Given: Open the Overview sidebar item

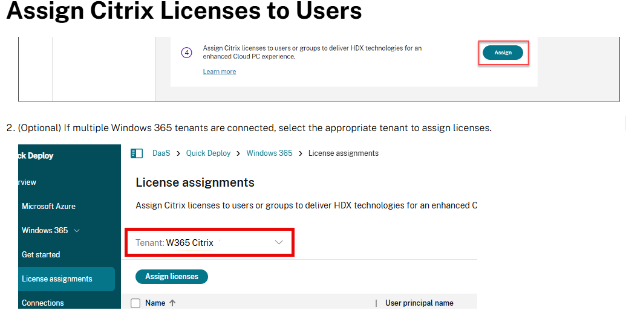Looking at the screenshot, I should pyautogui.click(x=27, y=182).
